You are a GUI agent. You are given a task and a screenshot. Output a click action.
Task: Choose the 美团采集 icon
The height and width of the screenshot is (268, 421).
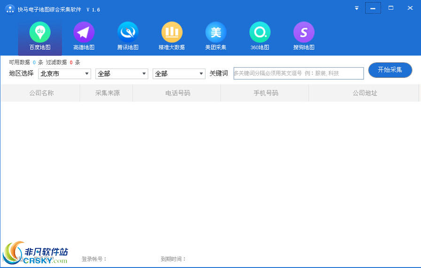point(216,36)
